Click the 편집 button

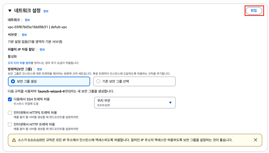pos(254,11)
